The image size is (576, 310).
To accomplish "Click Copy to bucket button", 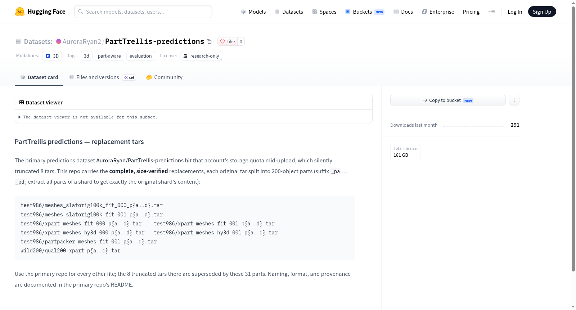I will (x=448, y=100).
